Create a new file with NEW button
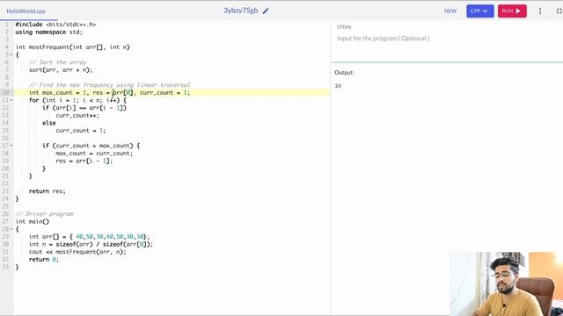This screenshot has width=563, height=316. (x=450, y=11)
